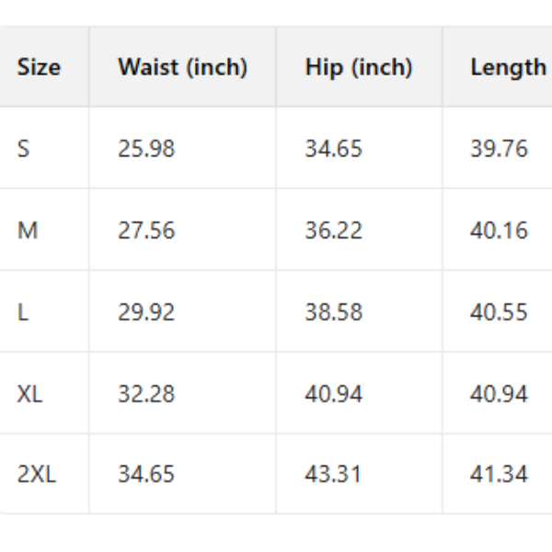552x552 pixels.
Task: Click the Size column header
Action: click(x=39, y=67)
